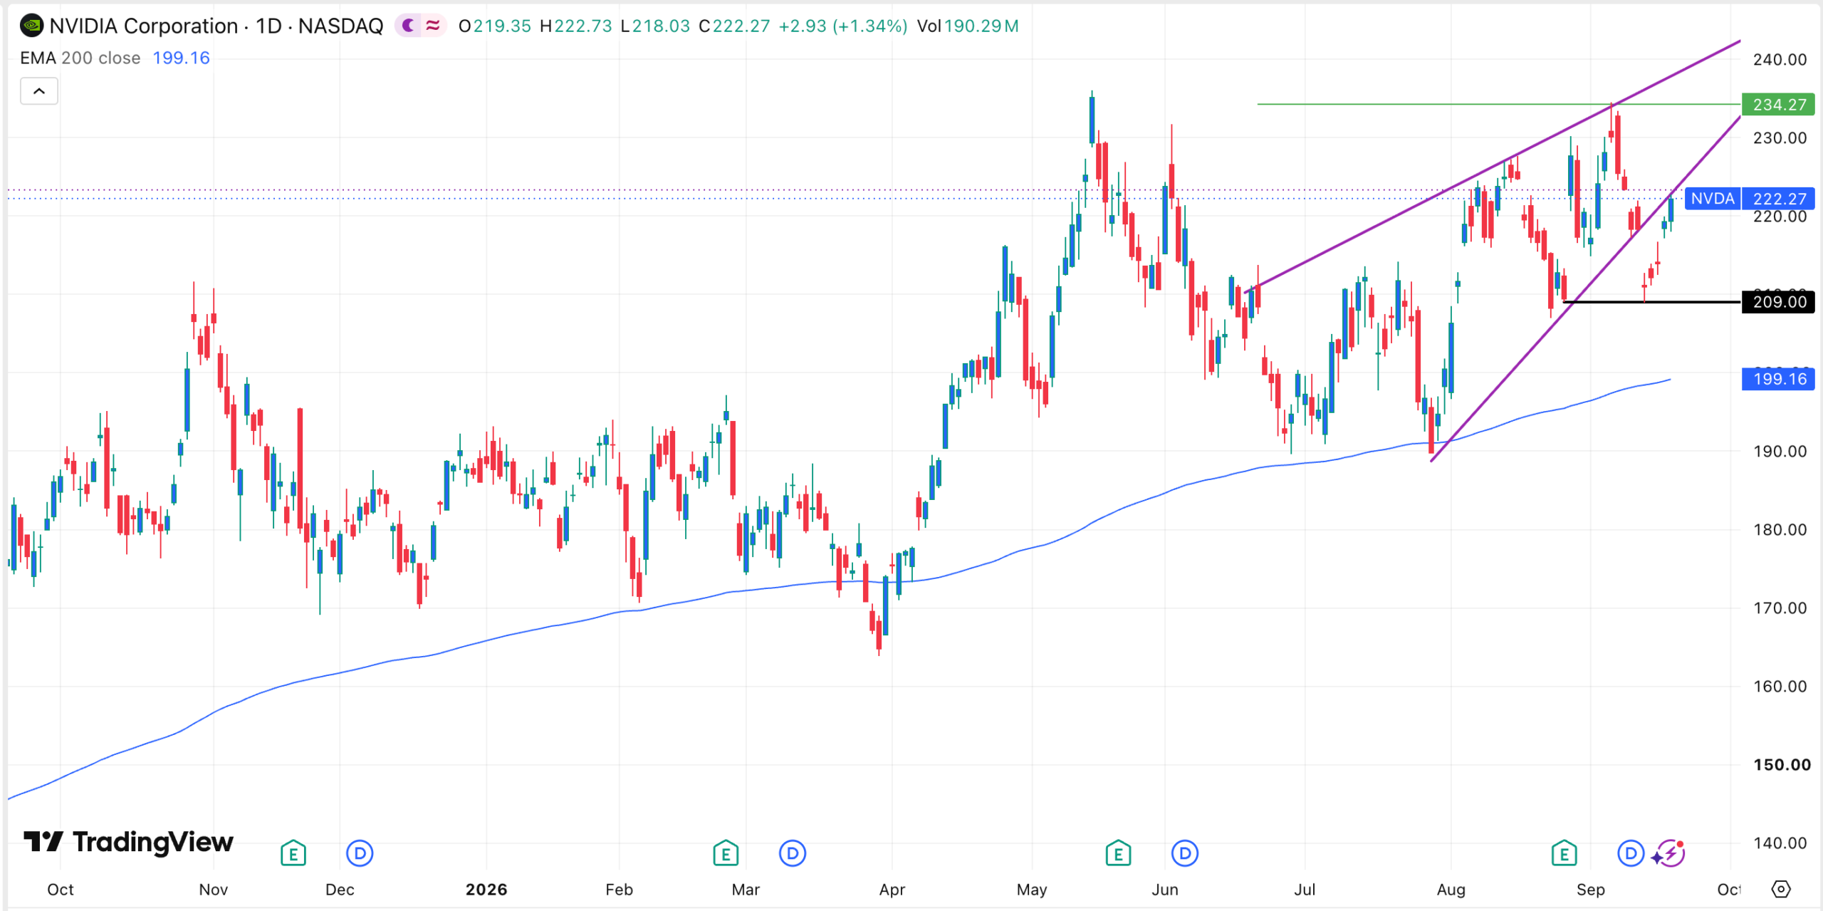Click the NVIDIA logo icon

[x=31, y=26]
